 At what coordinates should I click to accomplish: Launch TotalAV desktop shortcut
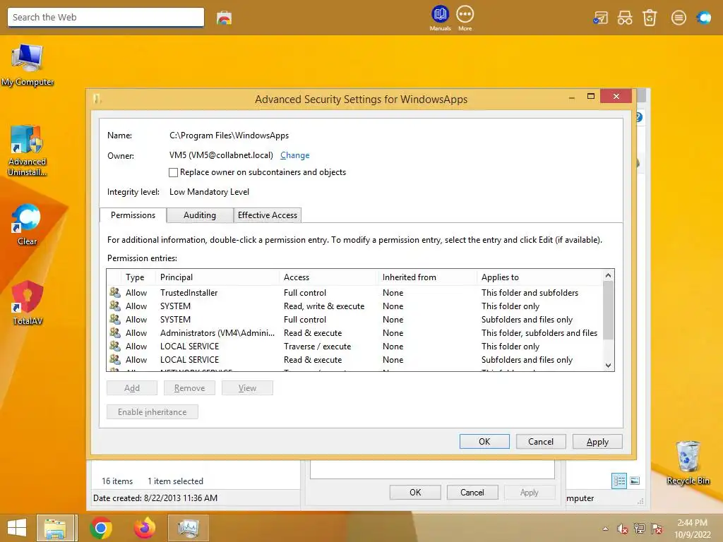point(28,303)
